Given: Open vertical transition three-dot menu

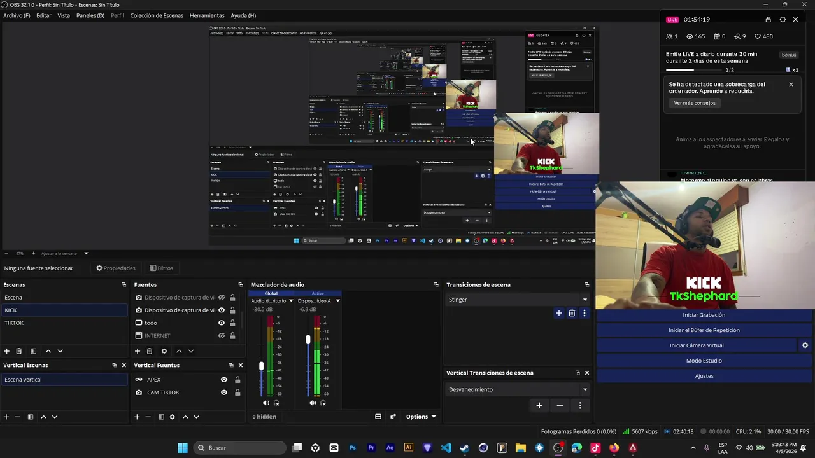Looking at the screenshot, I should click(x=580, y=405).
